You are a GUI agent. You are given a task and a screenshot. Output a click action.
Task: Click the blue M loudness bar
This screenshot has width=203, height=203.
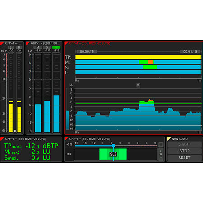(x=38, y=118)
